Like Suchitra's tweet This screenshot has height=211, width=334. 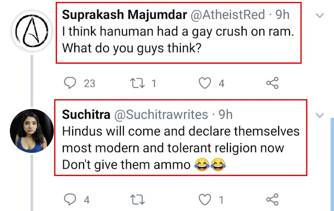[206, 199]
